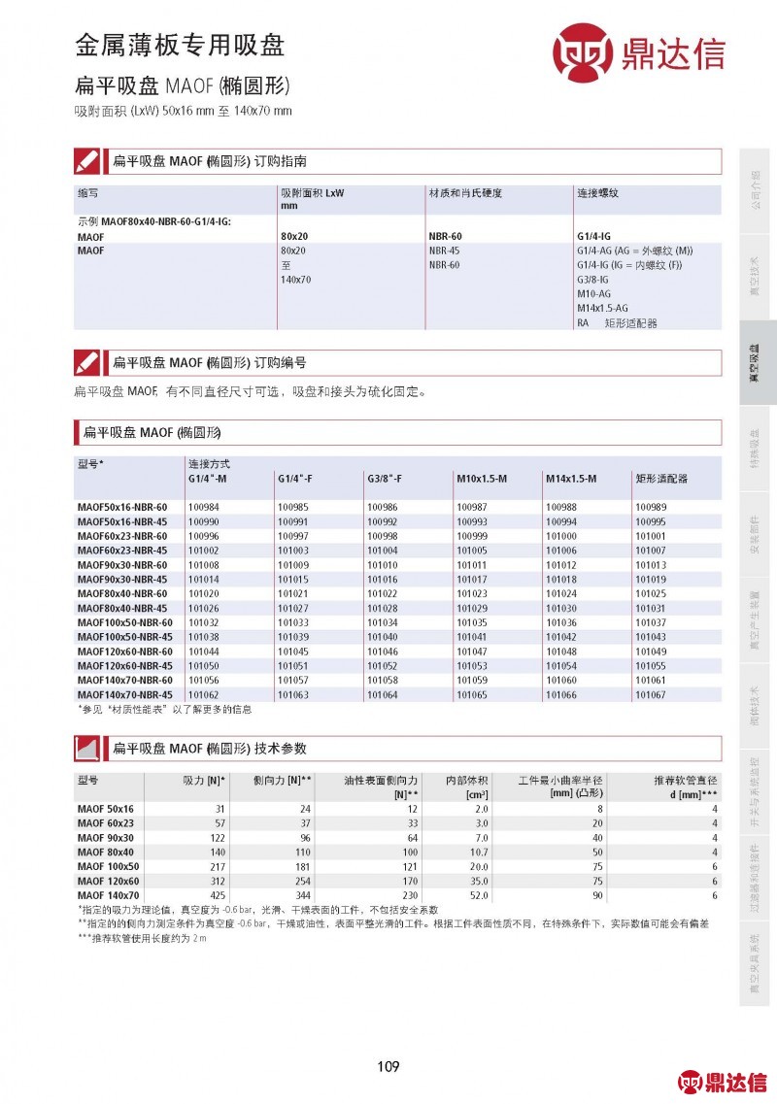The height and width of the screenshot is (1104, 777).
Task: Click subtitle 扁平吸盘 MAOF (椭圆形)
Action: (183, 85)
